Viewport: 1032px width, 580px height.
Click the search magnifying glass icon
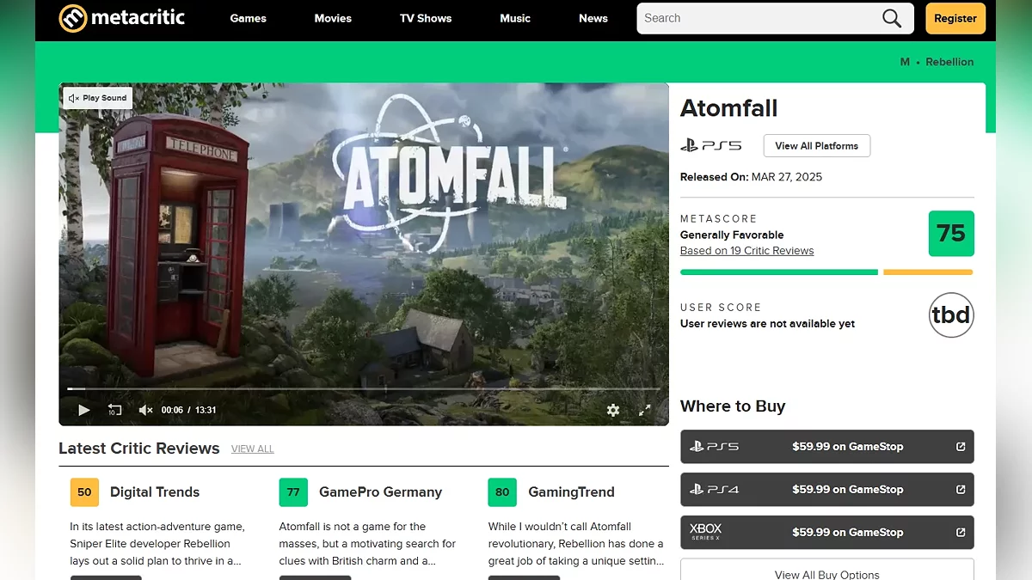[x=892, y=18]
